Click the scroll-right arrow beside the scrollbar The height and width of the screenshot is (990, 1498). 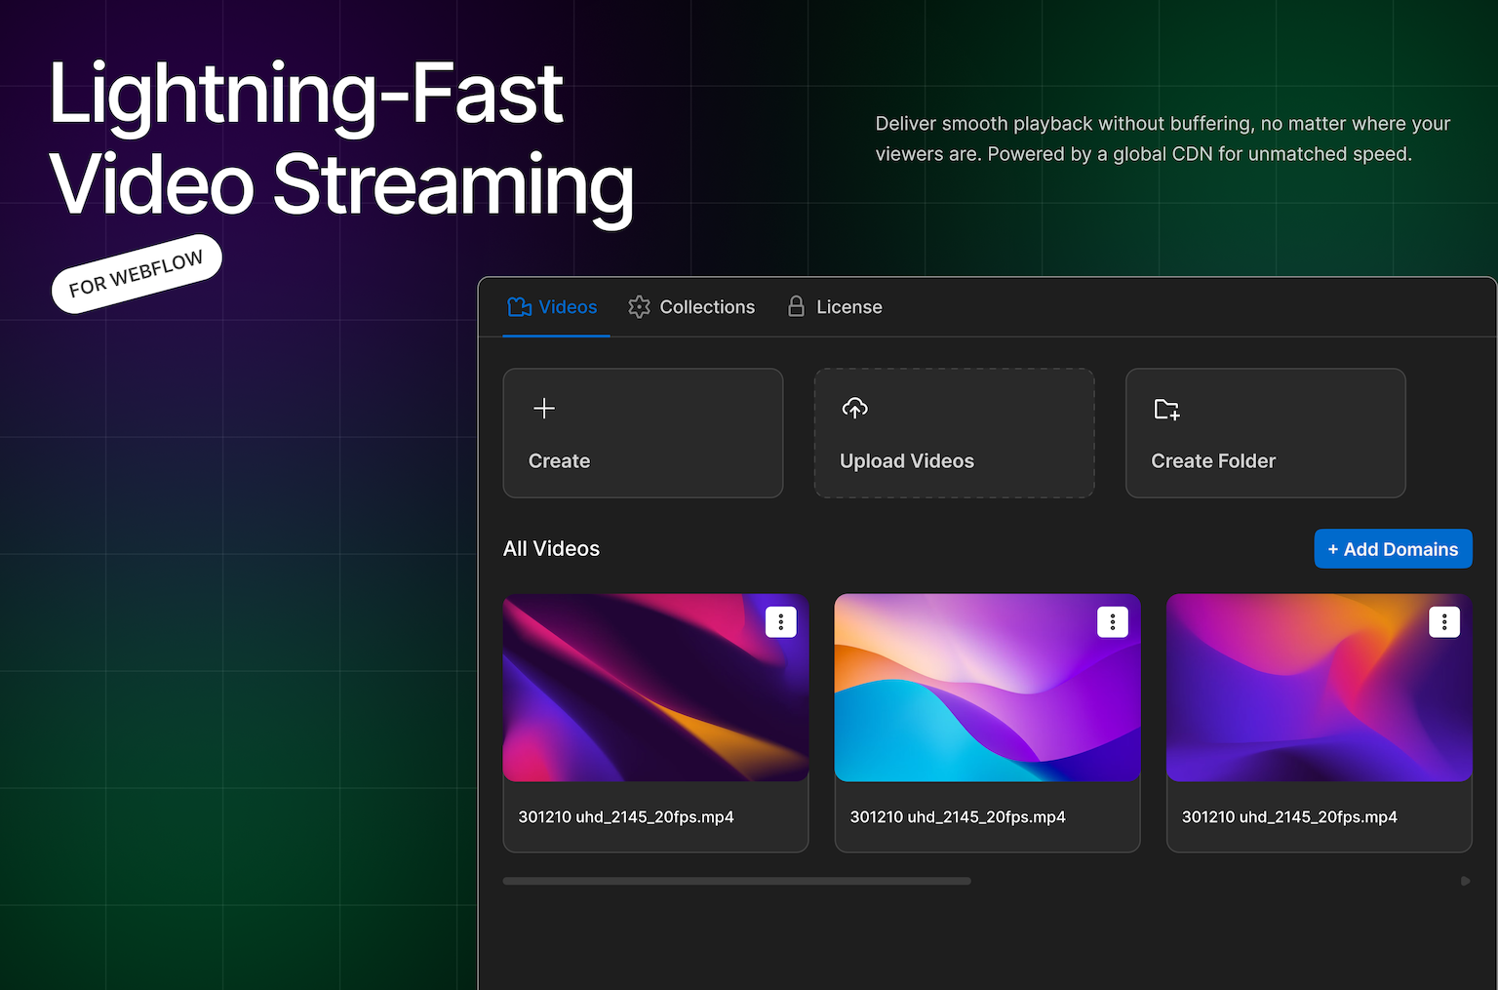[x=1465, y=881]
